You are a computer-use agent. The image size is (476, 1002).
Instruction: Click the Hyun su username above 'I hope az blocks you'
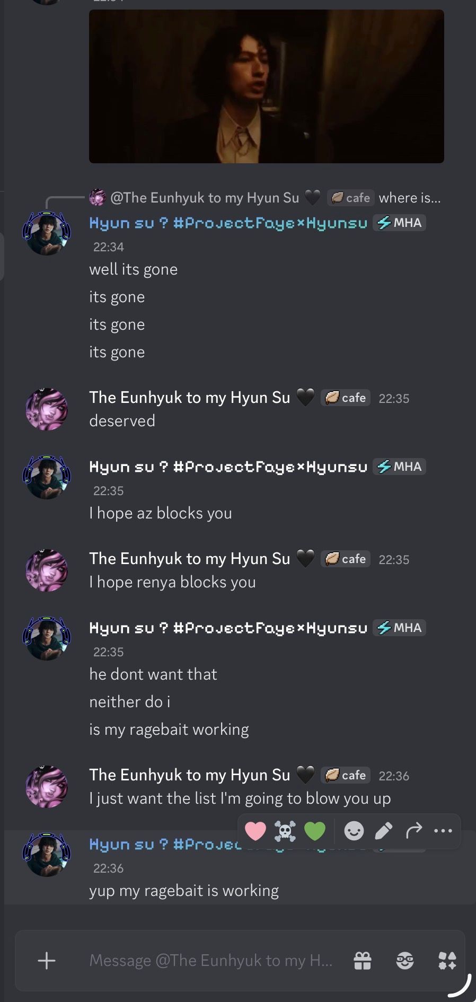228,467
